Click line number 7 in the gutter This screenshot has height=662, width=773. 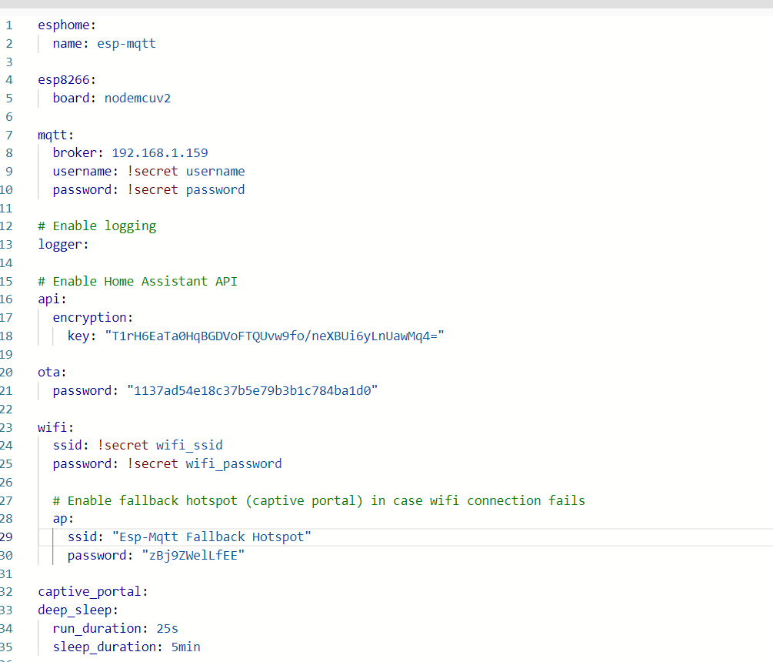pos(9,135)
